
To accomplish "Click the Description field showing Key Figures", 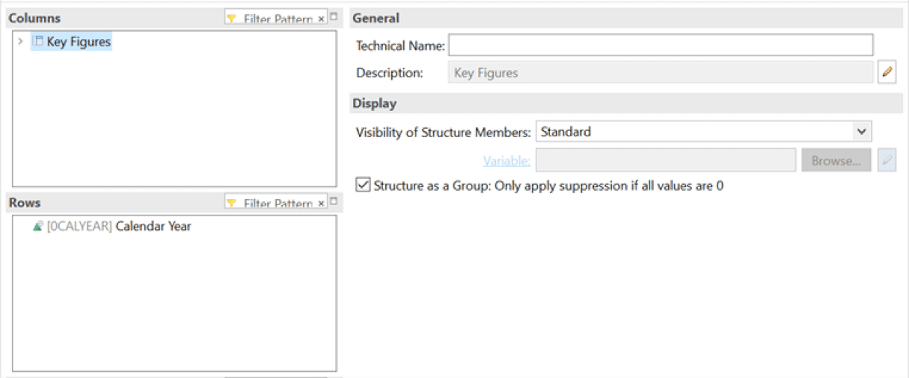I will (x=660, y=73).
